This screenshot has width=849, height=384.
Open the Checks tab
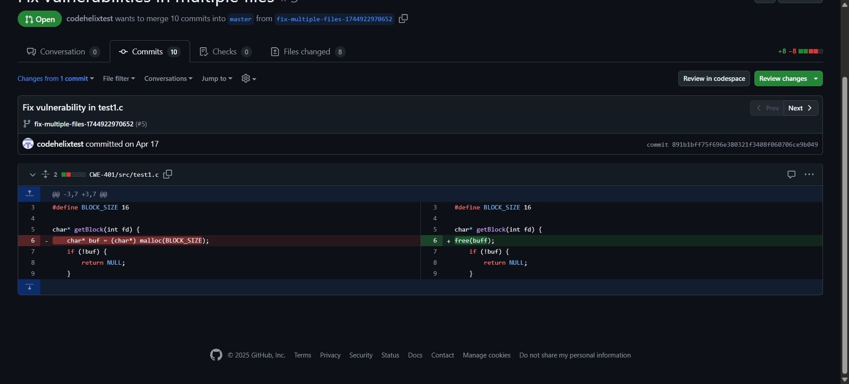(x=226, y=52)
